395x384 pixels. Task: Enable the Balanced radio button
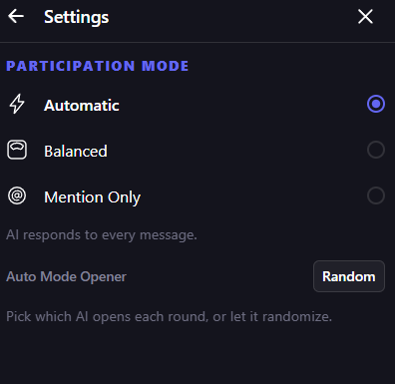click(376, 150)
